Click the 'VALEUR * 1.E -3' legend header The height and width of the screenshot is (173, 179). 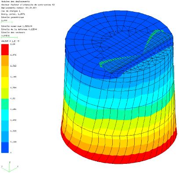click(x=10, y=41)
